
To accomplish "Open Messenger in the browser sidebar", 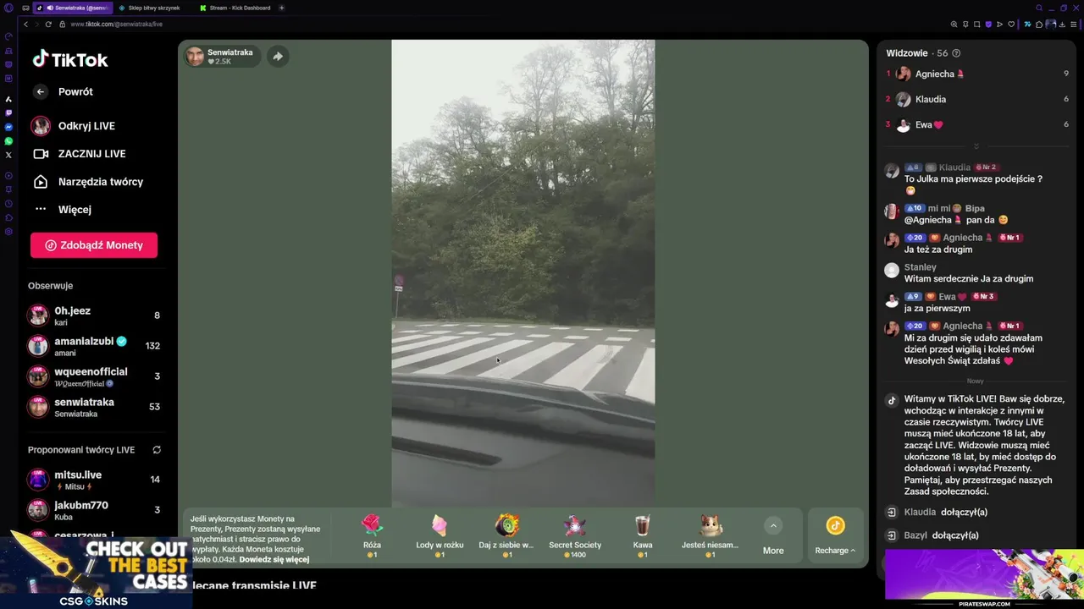I will pyautogui.click(x=8, y=127).
